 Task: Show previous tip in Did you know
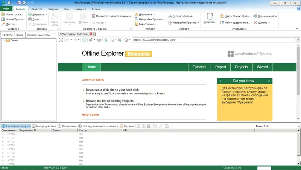pyautogui.click(x=220, y=81)
